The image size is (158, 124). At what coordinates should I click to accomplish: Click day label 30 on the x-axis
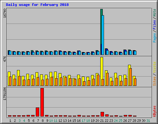[x=143, y=121]
